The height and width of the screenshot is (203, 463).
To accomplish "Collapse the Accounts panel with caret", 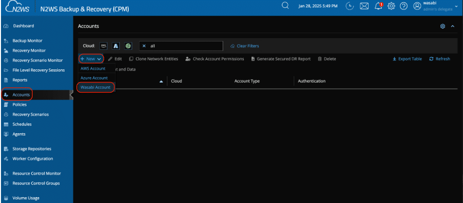I will [453, 26].
